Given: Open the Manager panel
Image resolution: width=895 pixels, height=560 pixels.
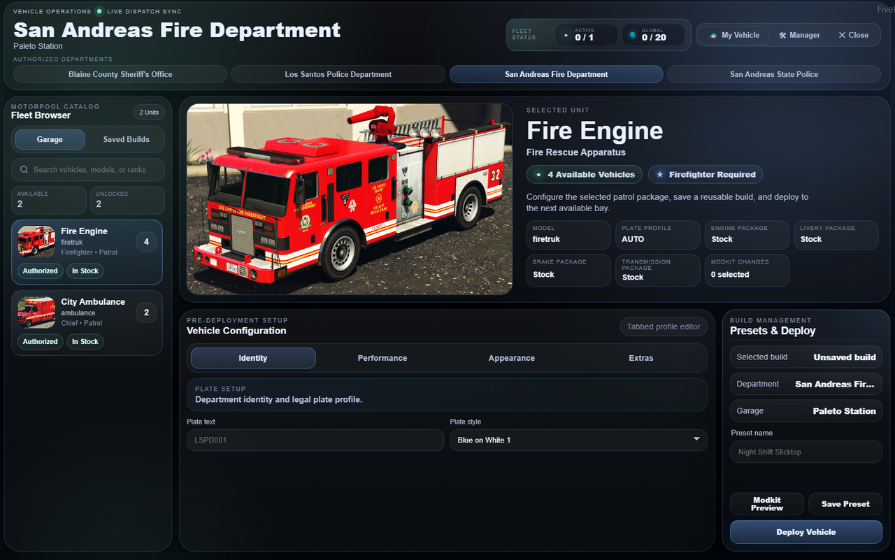Looking at the screenshot, I should point(799,35).
